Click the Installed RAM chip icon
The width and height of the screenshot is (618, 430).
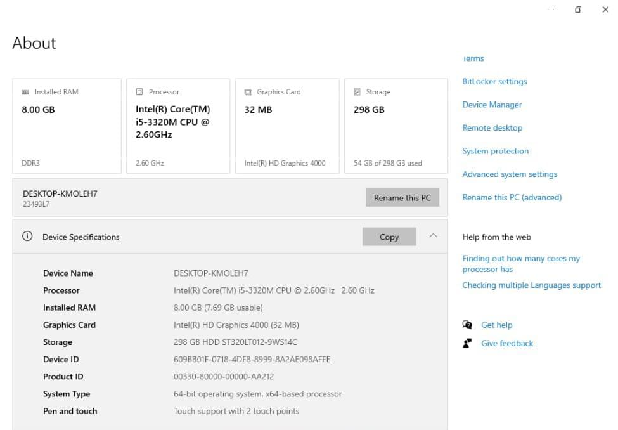point(25,92)
